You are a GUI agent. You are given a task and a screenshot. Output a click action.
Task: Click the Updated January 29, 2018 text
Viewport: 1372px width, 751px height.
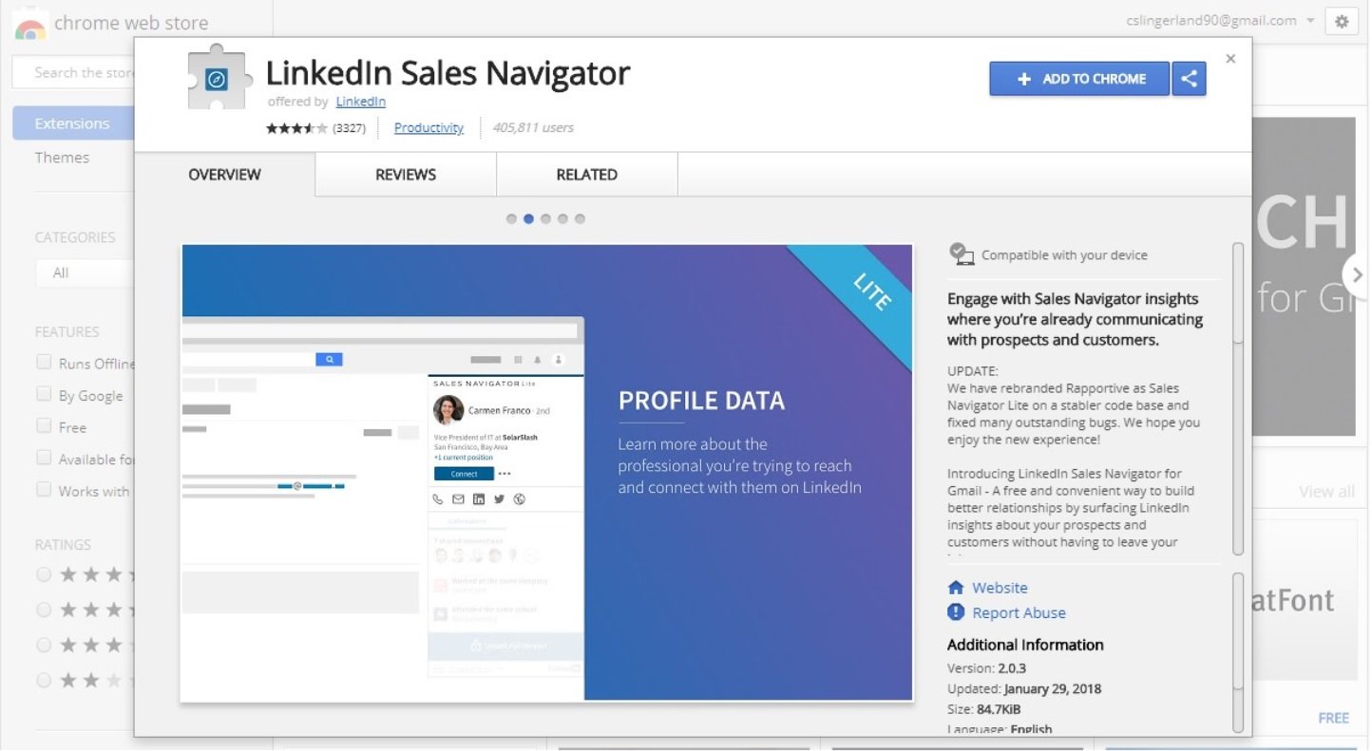pyautogui.click(x=1024, y=689)
